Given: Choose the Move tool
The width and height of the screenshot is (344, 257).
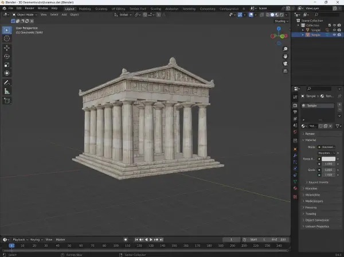Looking at the screenshot, I should [x=7, y=48].
